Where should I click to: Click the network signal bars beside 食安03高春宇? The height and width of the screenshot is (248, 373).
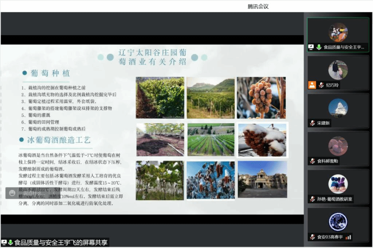pos(349,237)
